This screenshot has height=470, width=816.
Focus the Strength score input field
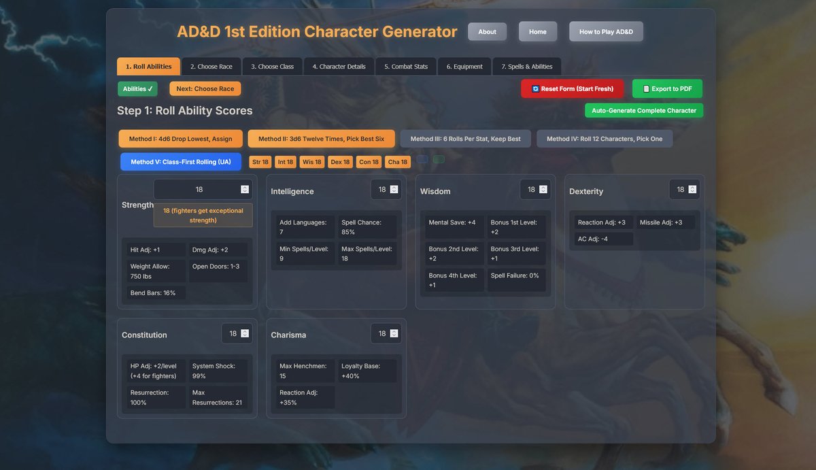[203, 190]
